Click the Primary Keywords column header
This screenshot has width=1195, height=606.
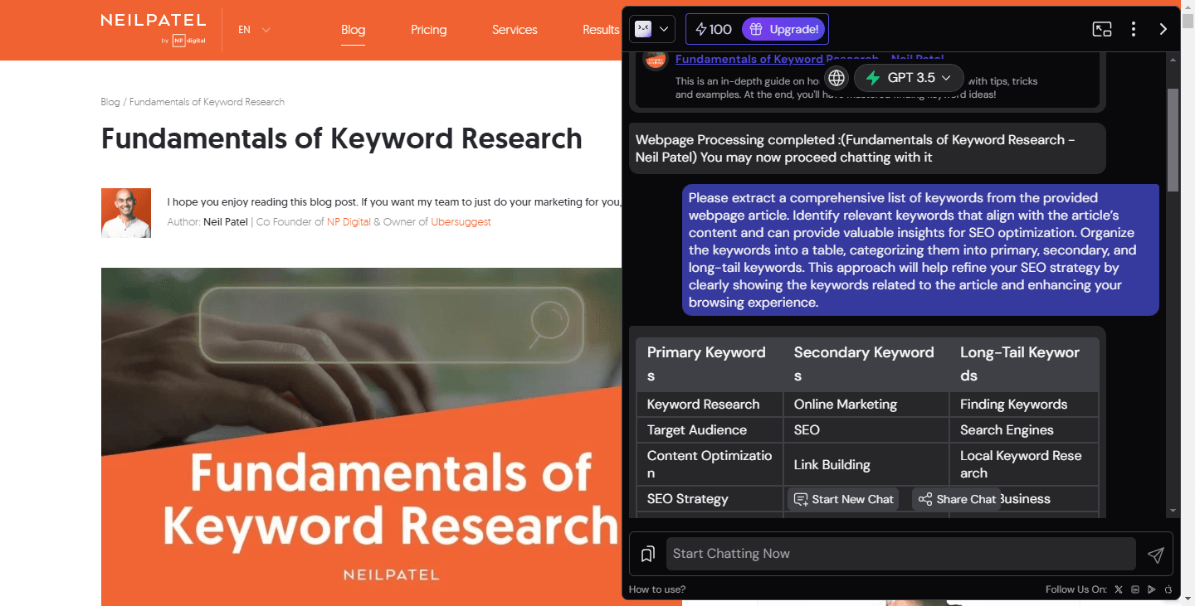click(710, 364)
